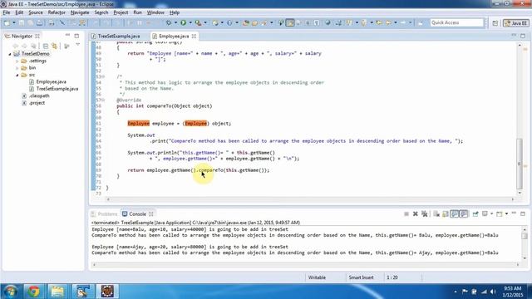Click the Debug bug icon in toolbar
The image size is (532, 299).
[x=168, y=22]
